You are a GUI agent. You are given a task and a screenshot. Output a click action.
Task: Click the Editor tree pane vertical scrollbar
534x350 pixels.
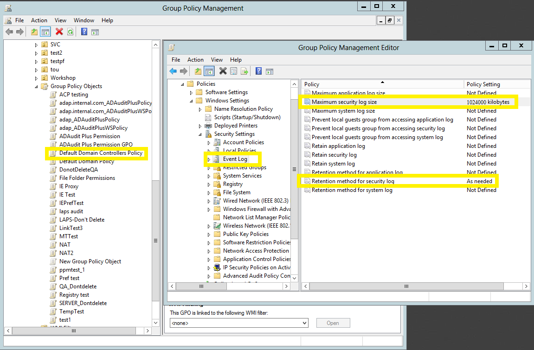pyautogui.click(x=294, y=169)
